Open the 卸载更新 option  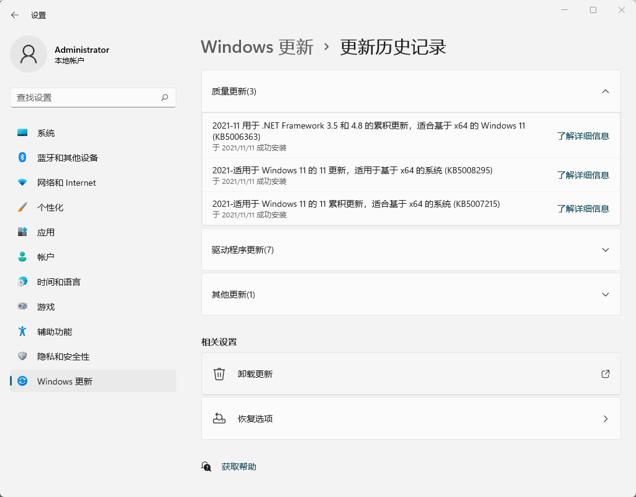(x=411, y=373)
